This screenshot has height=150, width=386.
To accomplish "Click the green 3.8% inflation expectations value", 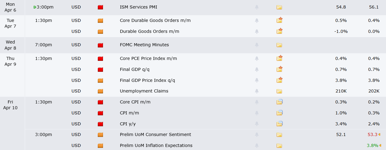I will click(x=372, y=145).
